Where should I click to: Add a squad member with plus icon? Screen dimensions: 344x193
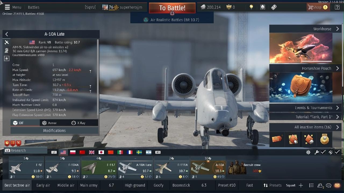(x=301, y=185)
